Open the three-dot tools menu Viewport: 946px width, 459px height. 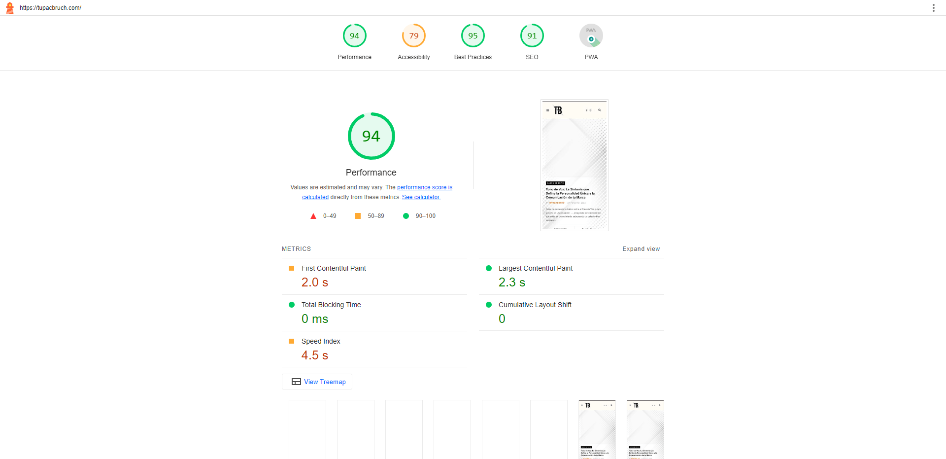[933, 8]
